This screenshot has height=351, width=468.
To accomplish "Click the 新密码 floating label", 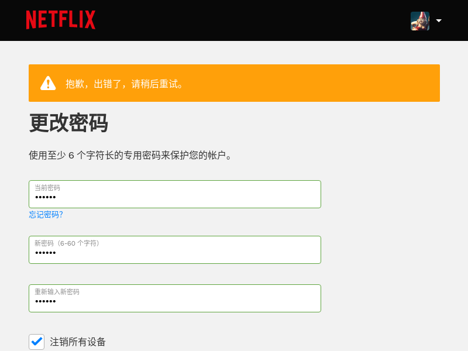I will [67, 243].
